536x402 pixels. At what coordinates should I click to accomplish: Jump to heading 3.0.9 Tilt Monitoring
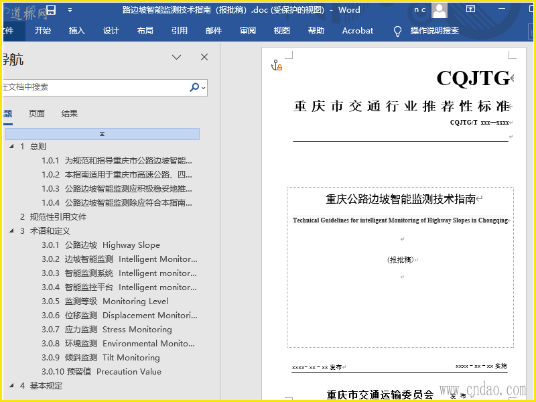[100, 358]
